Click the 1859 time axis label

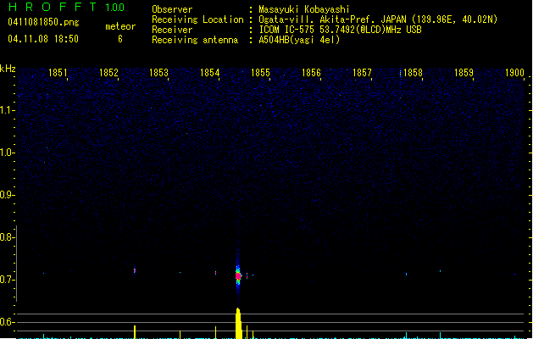464,73
